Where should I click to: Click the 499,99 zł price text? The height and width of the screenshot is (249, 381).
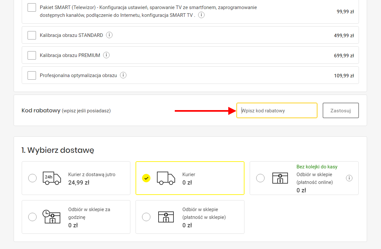click(x=344, y=35)
